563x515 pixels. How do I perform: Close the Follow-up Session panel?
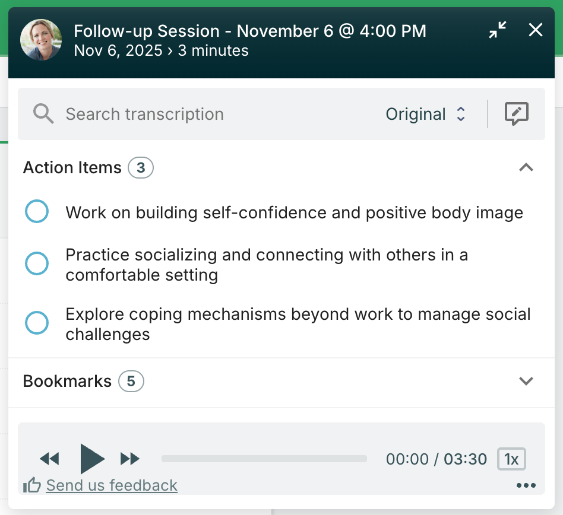tap(536, 30)
